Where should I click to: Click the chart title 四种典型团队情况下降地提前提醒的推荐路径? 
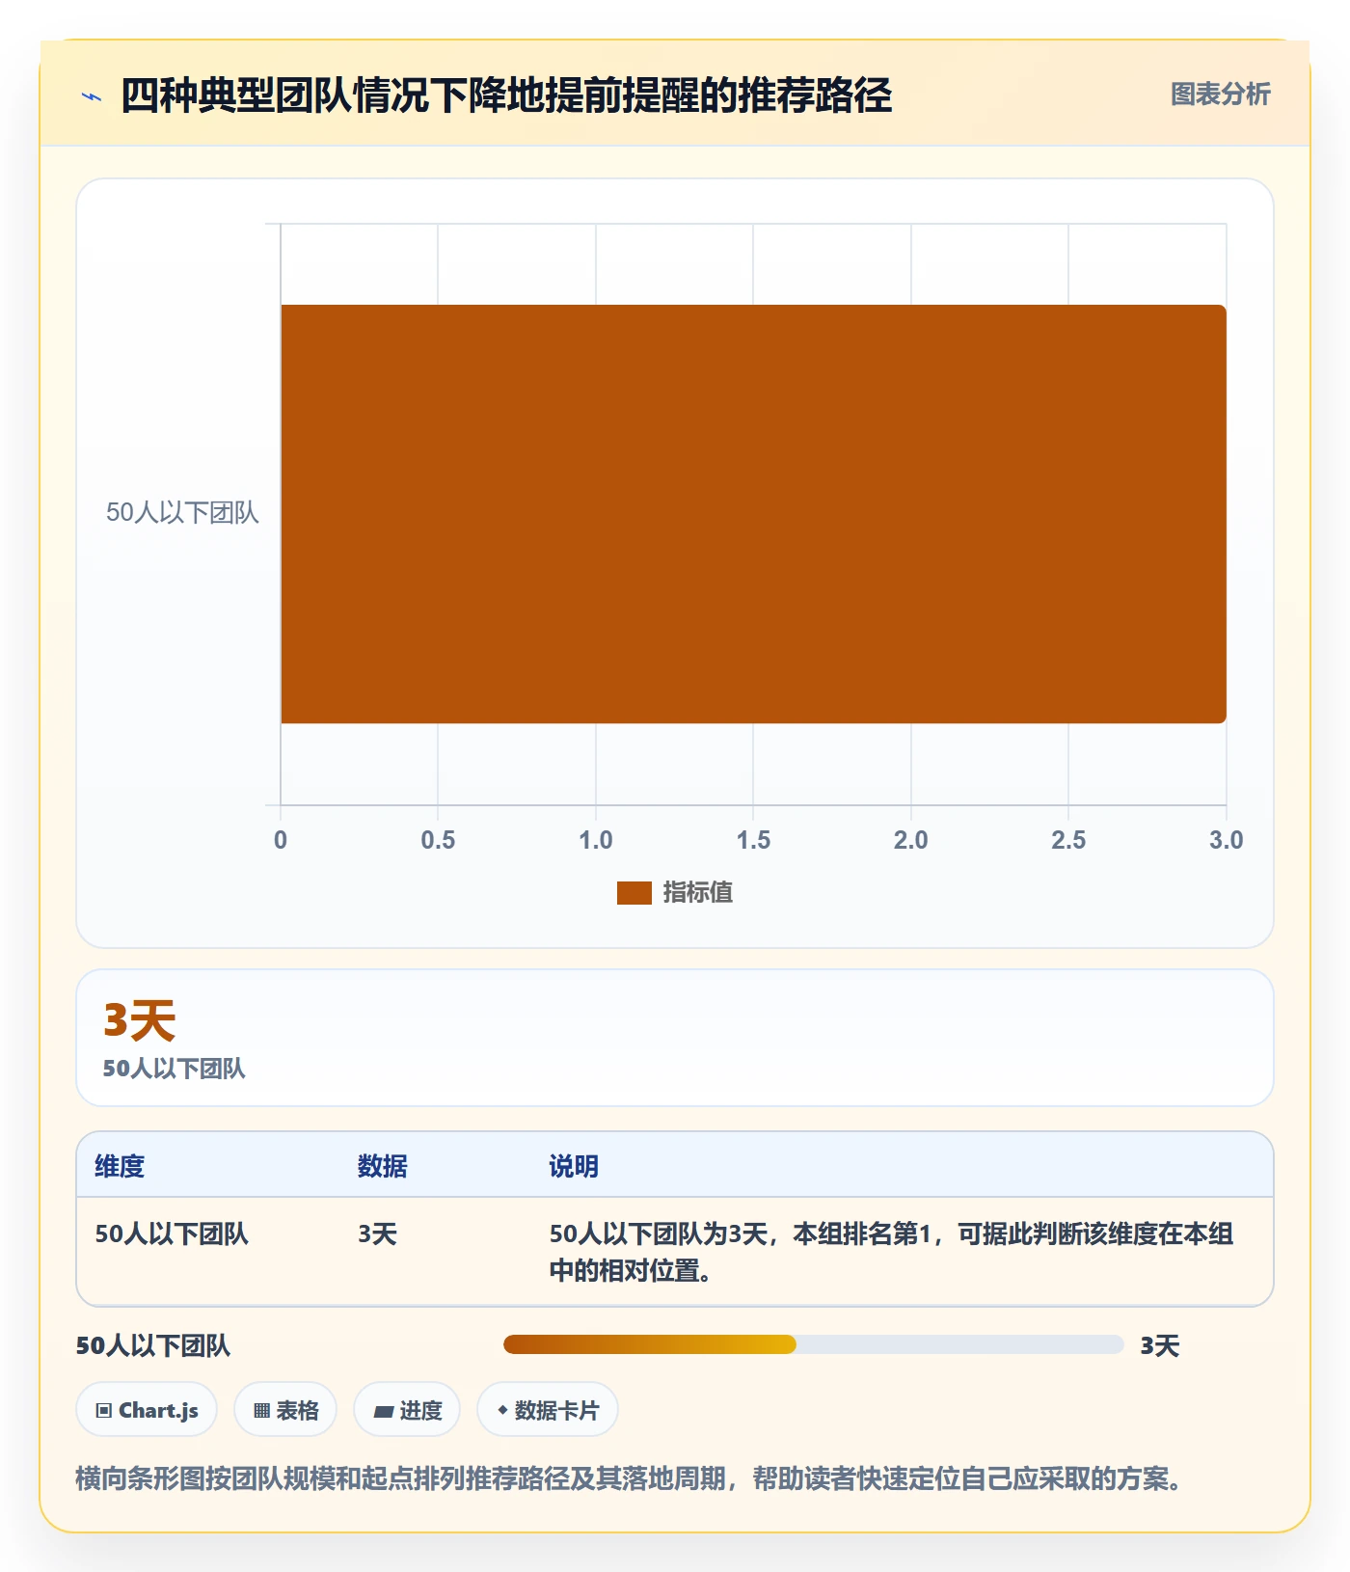[506, 95]
